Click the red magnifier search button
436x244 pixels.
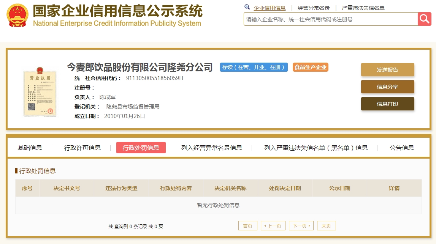point(424,19)
